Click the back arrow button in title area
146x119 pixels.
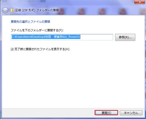5,10
